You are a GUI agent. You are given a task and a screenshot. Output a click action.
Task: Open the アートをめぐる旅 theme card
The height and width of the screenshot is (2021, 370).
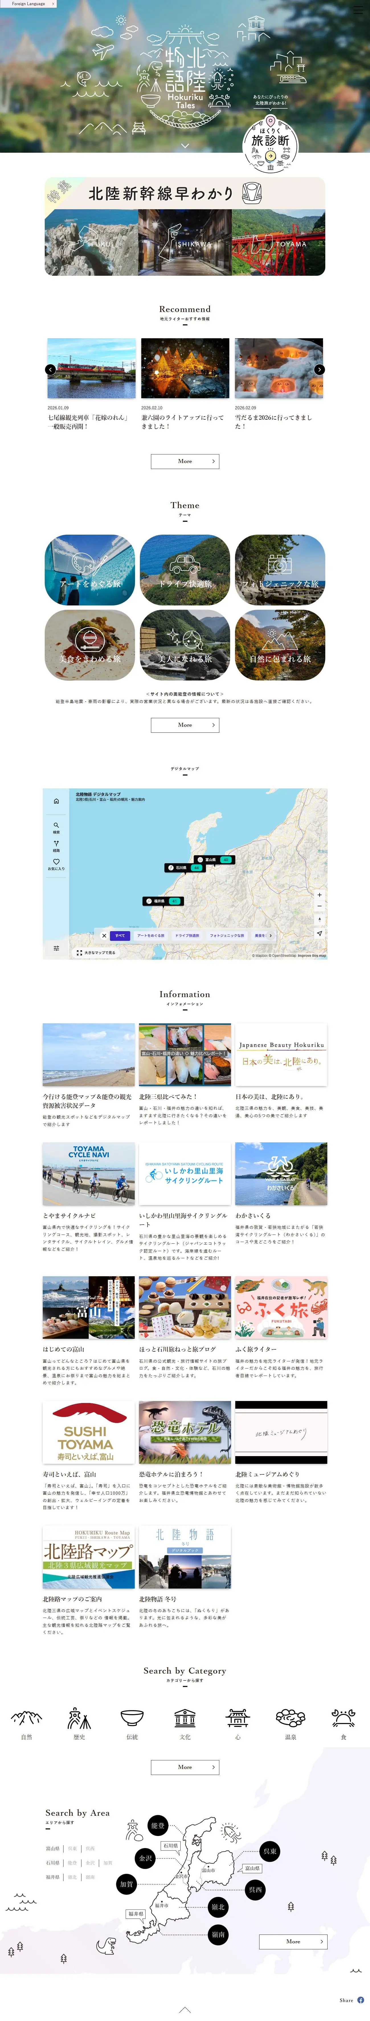(x=90, y=569)
